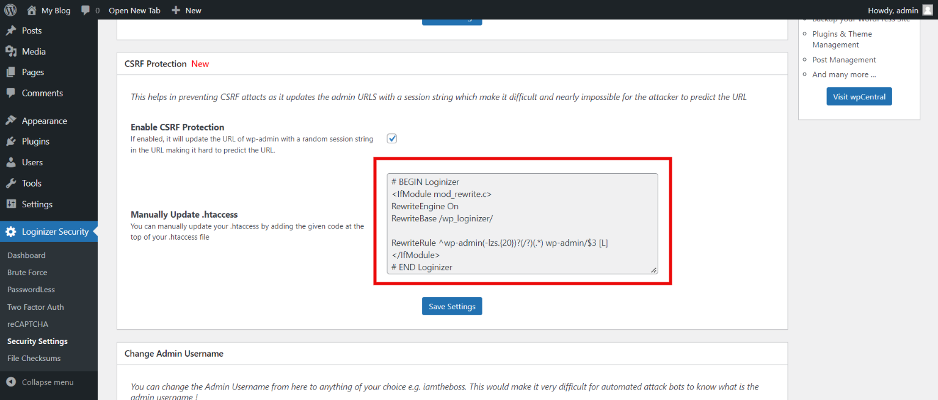938x400 pixels.
Task: Click the Enable CSRF Protection label
Action: pyautogui.click(x=178, y=127)
